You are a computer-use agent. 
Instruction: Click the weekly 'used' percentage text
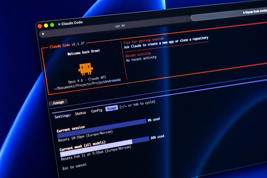click(x=157, y=137)
